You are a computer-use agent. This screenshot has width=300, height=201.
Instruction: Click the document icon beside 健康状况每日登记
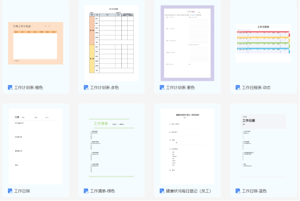[162, 191]
